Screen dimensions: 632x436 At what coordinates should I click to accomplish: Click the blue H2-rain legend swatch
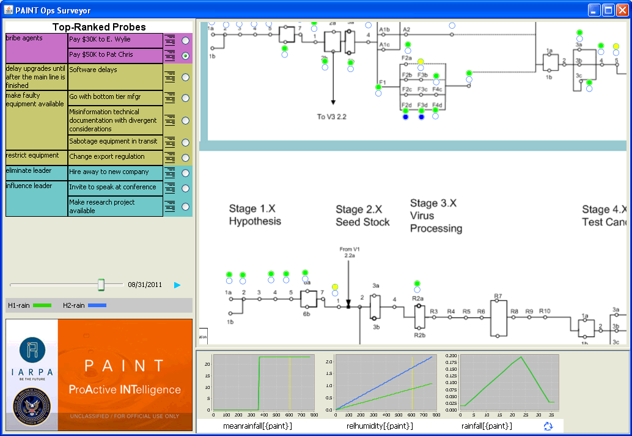tap(97, 305)
